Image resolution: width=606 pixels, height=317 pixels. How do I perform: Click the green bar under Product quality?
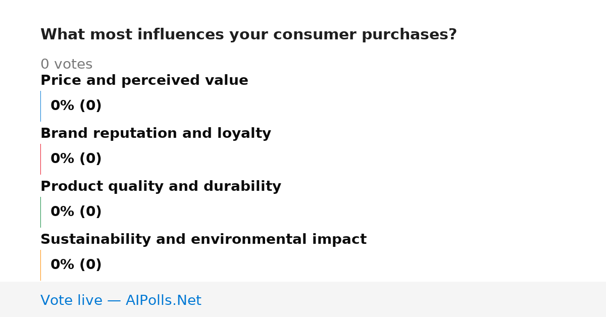pos(40,212)
